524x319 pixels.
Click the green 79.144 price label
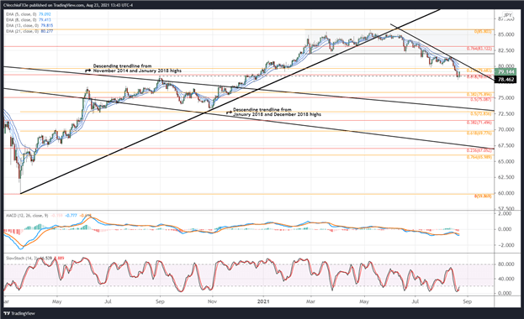[505, 71]
